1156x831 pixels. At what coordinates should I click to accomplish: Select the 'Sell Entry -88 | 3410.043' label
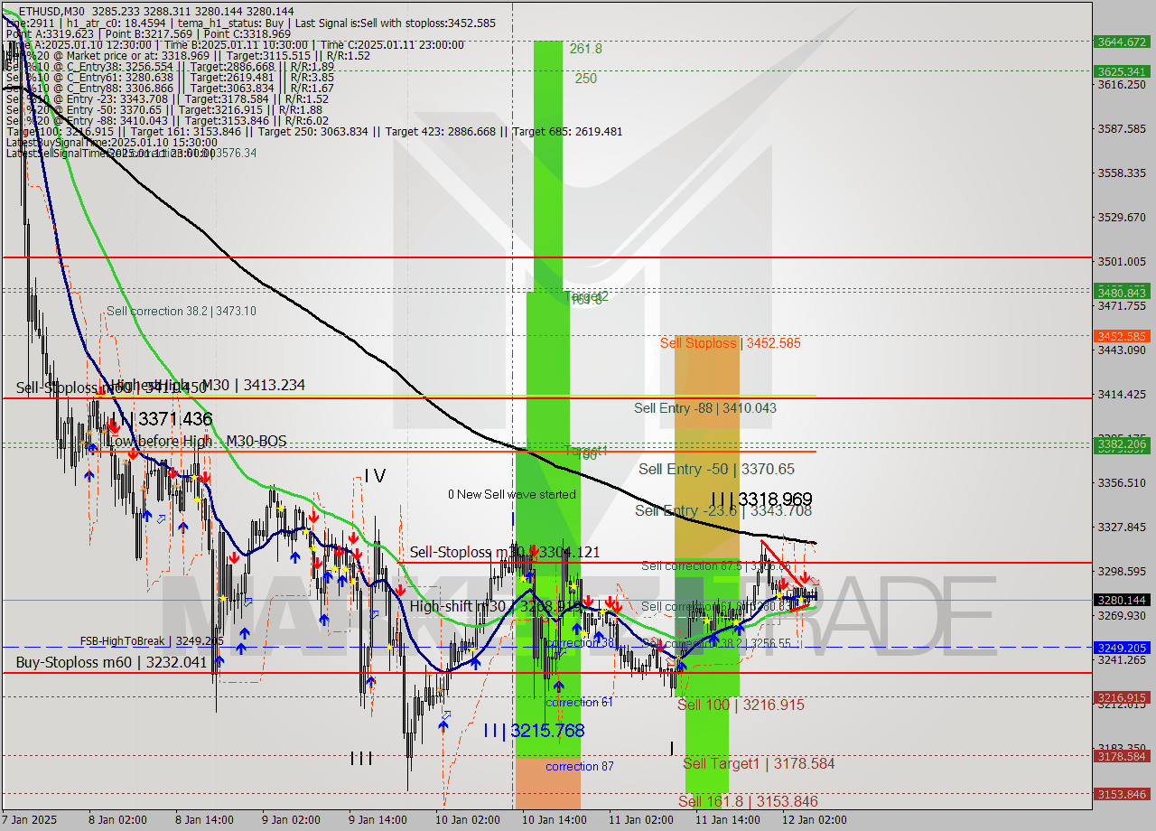click(705, 407)
